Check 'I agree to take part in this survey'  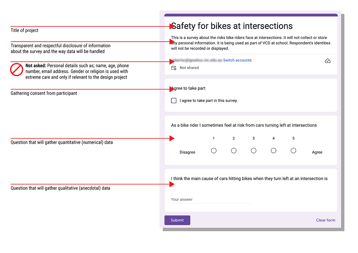pyautogui.click(x=174, y=100)
